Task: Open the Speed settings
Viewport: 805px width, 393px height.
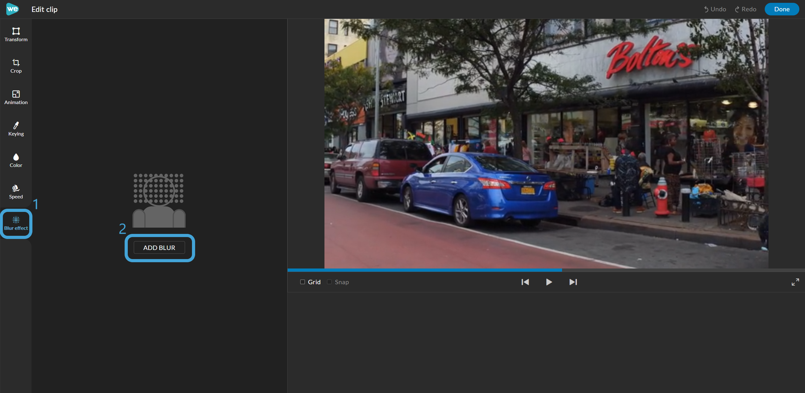Action: 16,192
